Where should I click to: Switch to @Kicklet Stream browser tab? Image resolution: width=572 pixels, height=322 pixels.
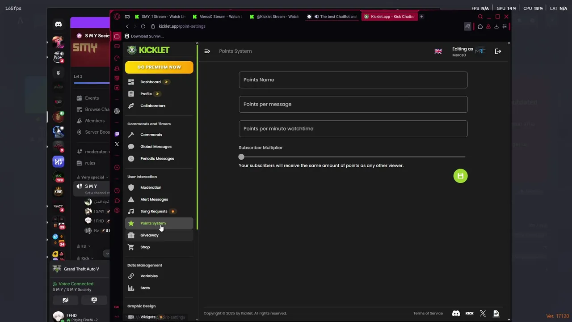click(x=275, y=17)
